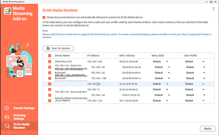Open User Profile dropdown for 192.168.1.24 row
Image resolution: width=219 pixels, height=135 pixels.
coord(196,73)
